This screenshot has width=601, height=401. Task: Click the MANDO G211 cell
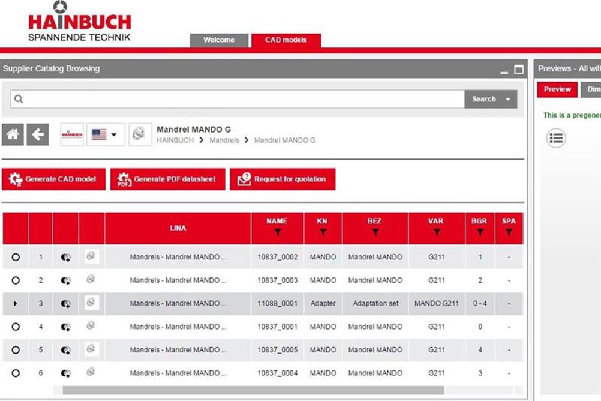pyautogui.click(x=437, y=304)
